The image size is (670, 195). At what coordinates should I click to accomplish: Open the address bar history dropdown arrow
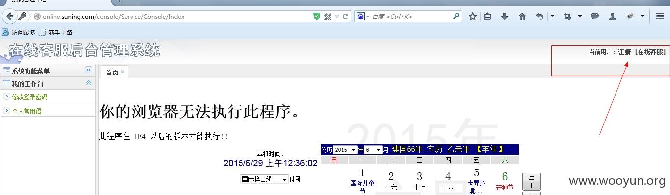pyautogui.click(x=337, y=16)
